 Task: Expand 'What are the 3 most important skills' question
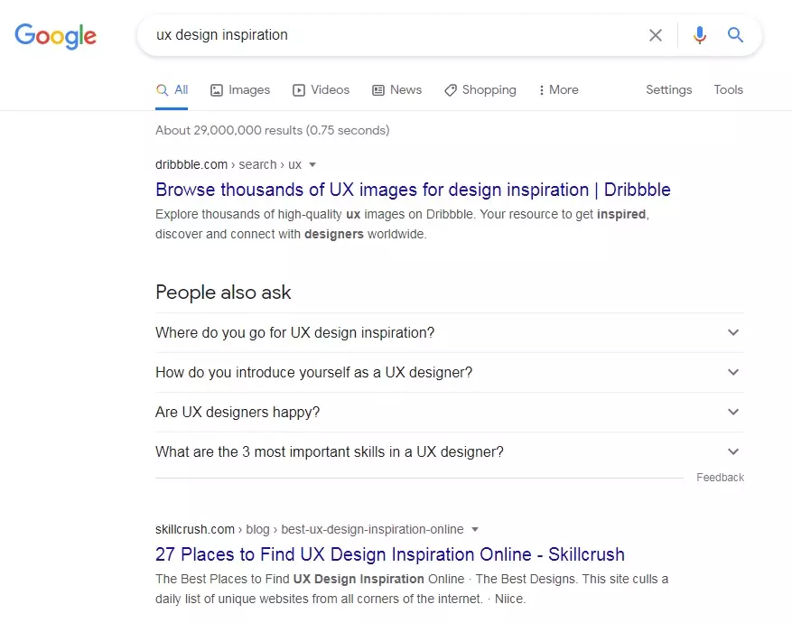click(450, 451)
